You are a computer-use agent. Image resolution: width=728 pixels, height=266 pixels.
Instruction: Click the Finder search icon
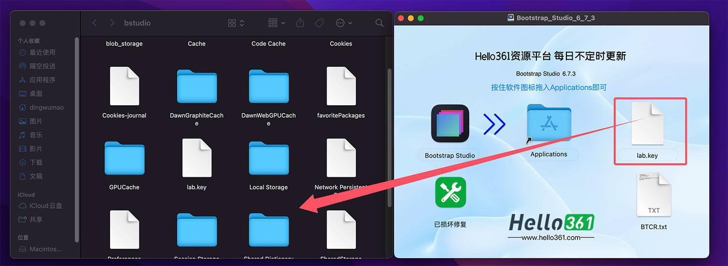click(379, 23)
